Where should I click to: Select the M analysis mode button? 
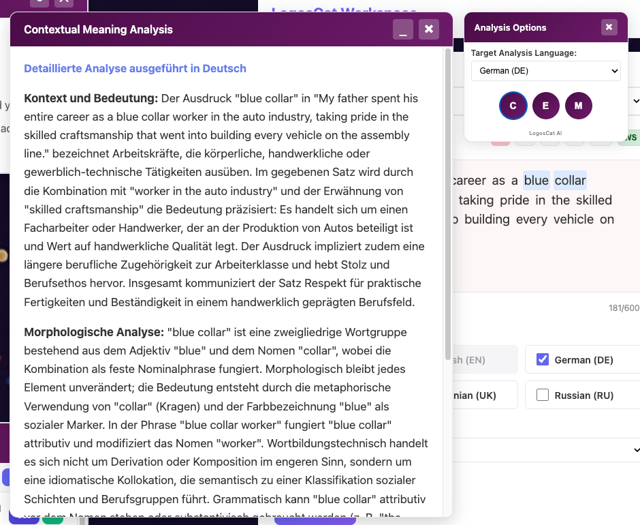pyautogui.click(x=578, y=106)
